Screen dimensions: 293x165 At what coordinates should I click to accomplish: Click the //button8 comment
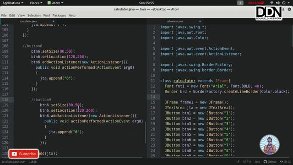[x=33, y=46]
